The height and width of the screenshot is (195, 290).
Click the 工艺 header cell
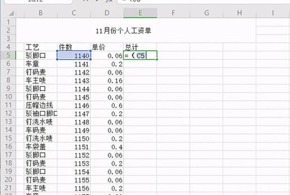[41, 47]
